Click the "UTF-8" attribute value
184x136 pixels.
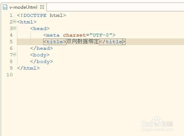(101, 35)
